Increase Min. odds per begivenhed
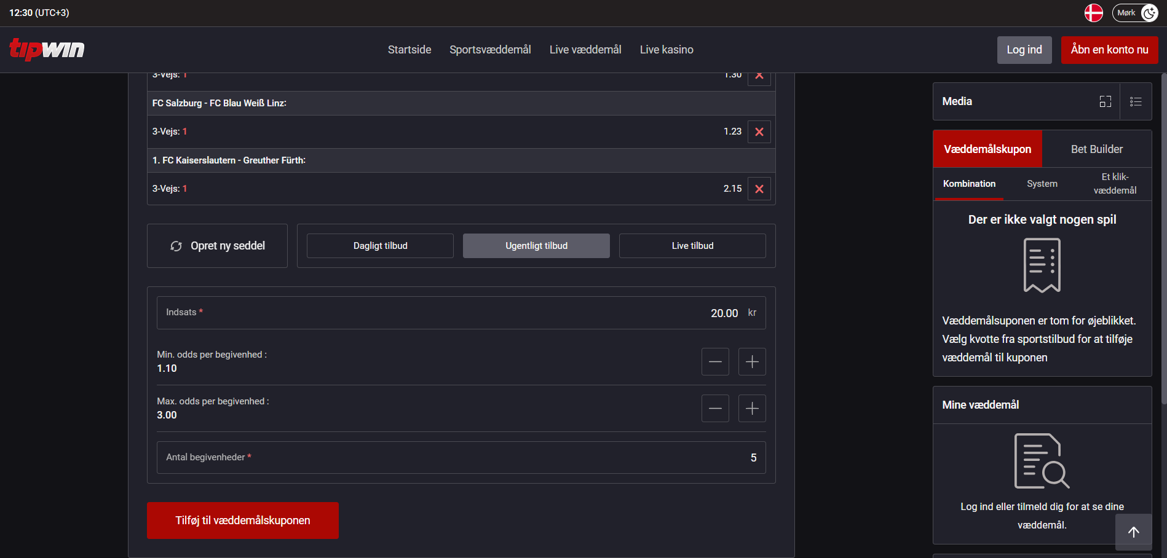 (752, 361)
